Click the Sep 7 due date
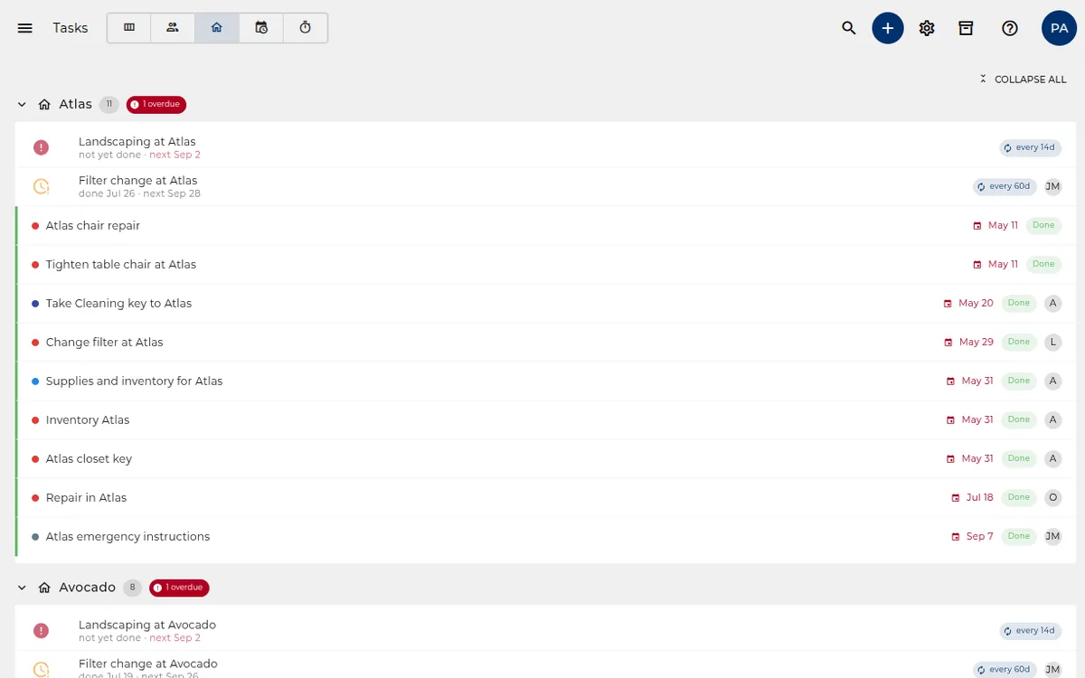The image size is (1085, 678). [x=979, y=537]
